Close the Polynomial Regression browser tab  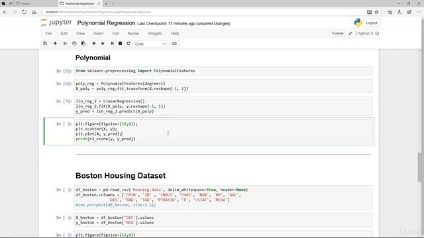(x=99, y=3)
